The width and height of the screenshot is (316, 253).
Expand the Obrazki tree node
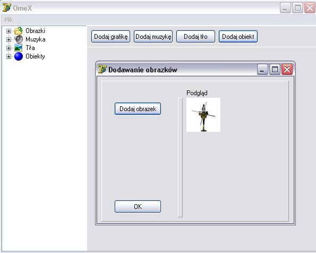point(8,31)
